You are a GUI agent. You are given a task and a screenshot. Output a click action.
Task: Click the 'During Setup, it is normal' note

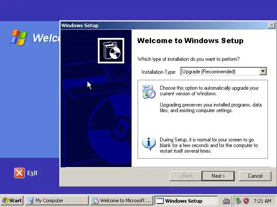pyautogui.click(x=209, y=145)
